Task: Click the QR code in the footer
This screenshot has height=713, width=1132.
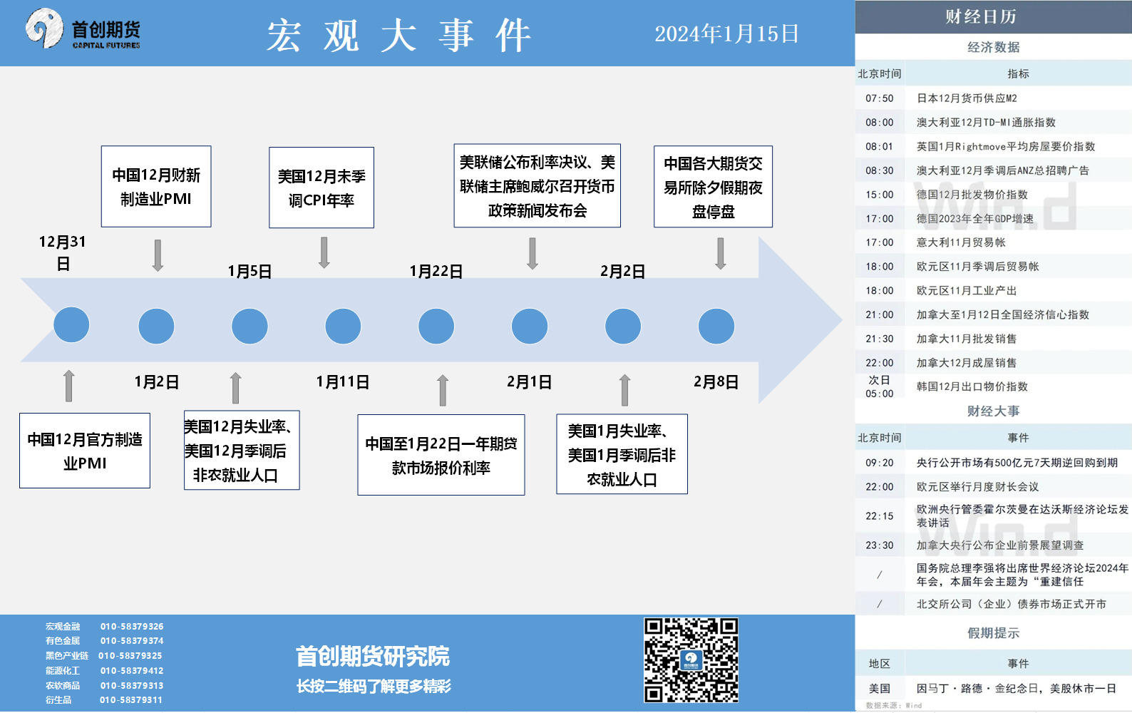Action: (x=691, y=660)
